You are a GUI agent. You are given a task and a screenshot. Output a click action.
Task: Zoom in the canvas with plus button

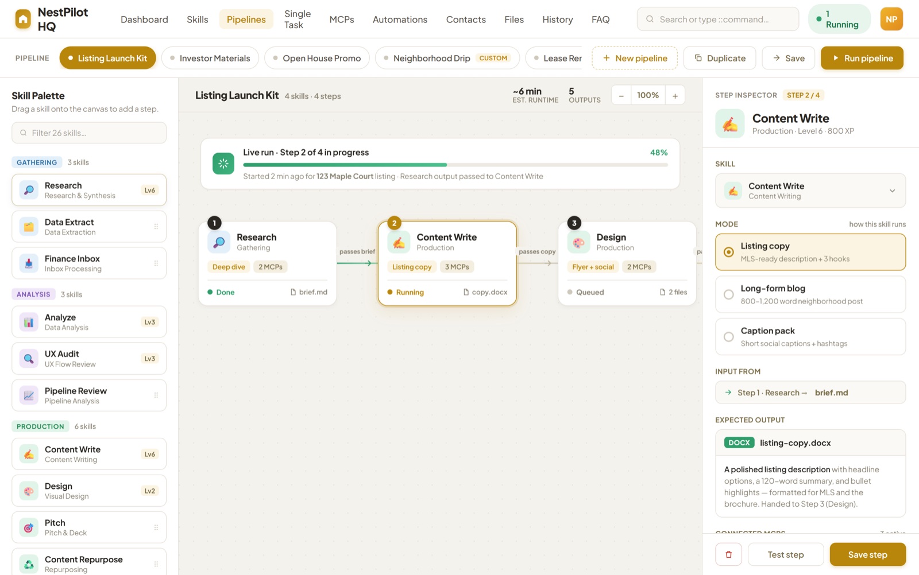[675, 95]
